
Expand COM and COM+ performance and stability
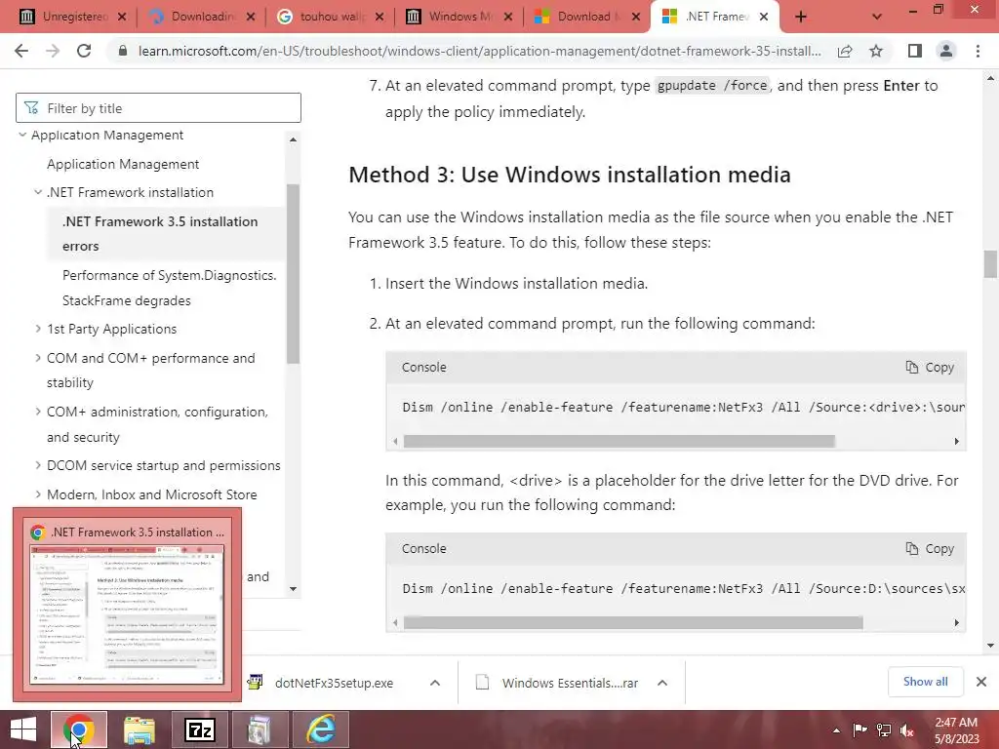pyautogui.click(x=38, y=359)
